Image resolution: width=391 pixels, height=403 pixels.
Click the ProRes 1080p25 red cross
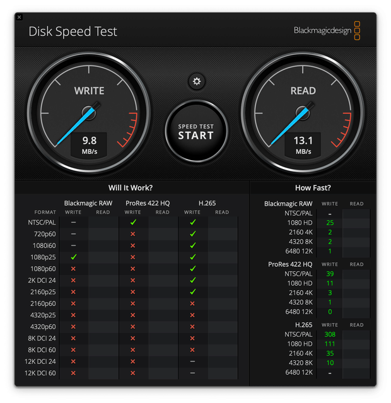coord(132,257)
